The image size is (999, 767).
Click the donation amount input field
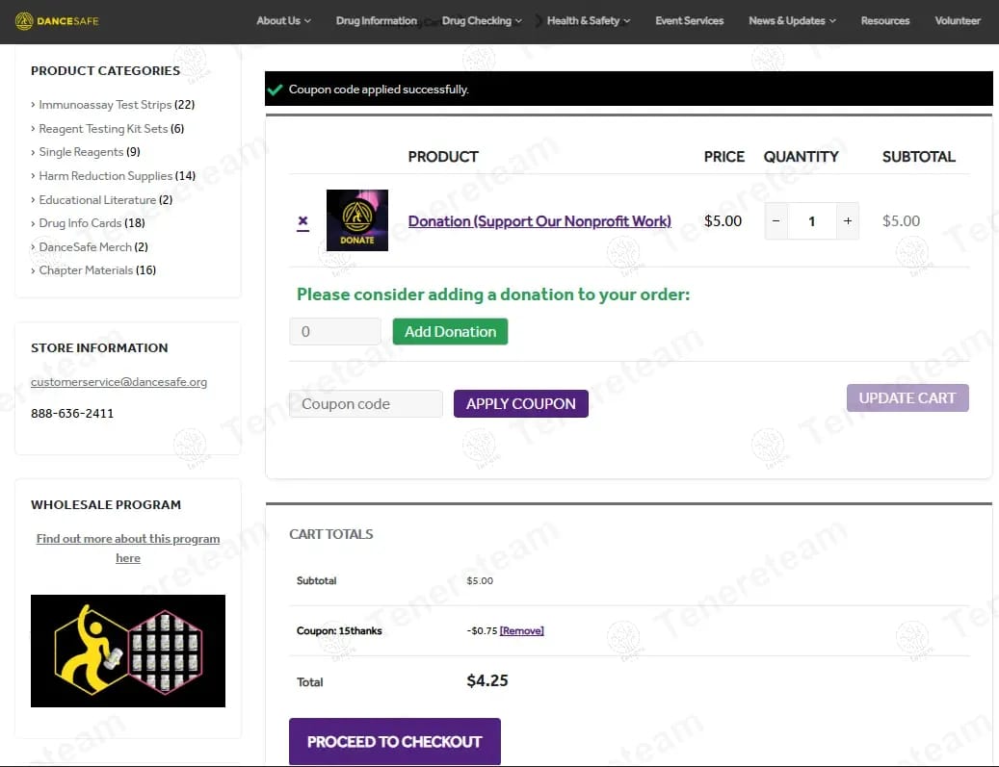(x=335, y=332)
